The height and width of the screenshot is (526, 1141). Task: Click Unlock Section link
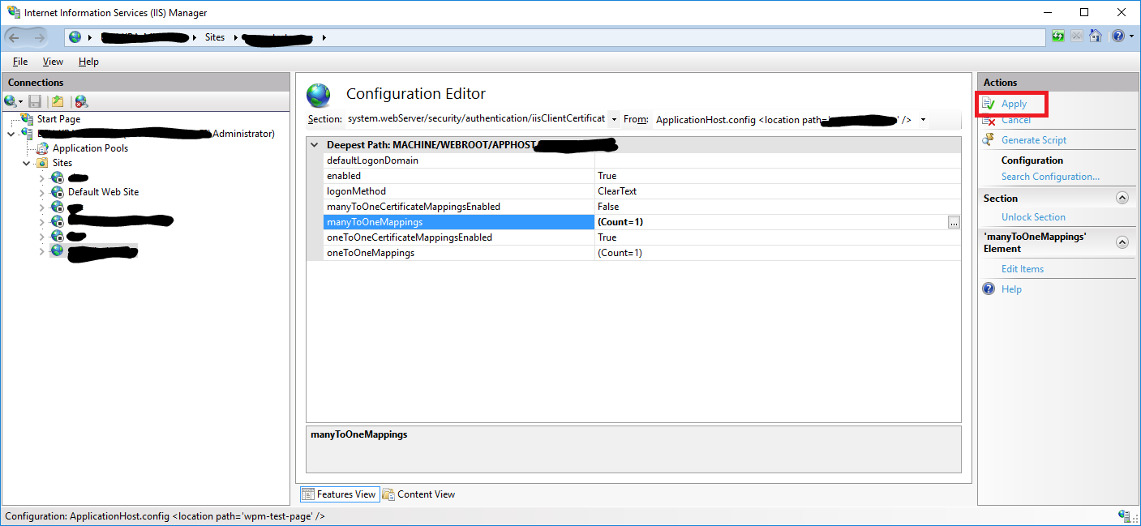(x=1033, y=217)
